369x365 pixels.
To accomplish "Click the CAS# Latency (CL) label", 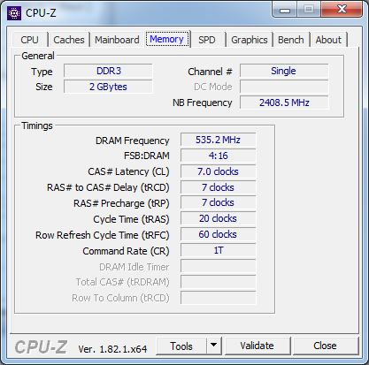I will click(x=128, y=171).
